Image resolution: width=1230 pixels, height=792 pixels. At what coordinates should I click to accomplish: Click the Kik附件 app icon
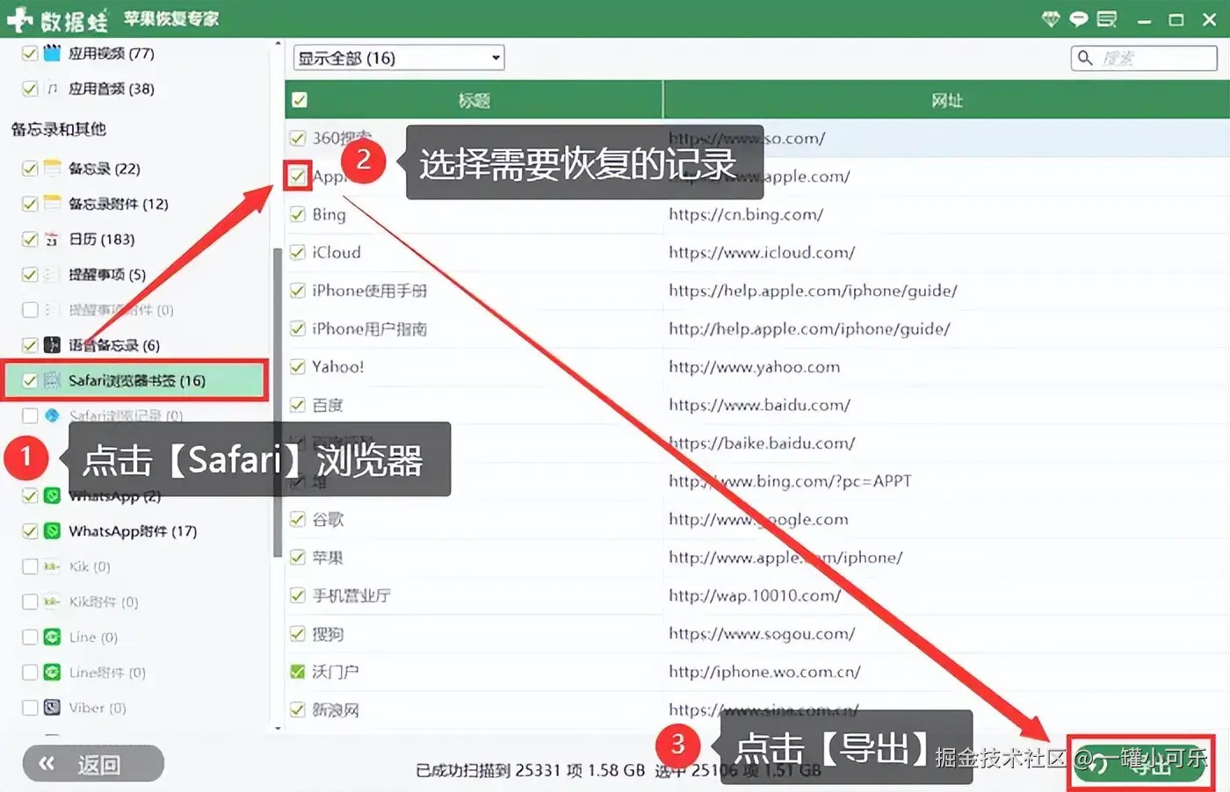click(x=52, y=601)
